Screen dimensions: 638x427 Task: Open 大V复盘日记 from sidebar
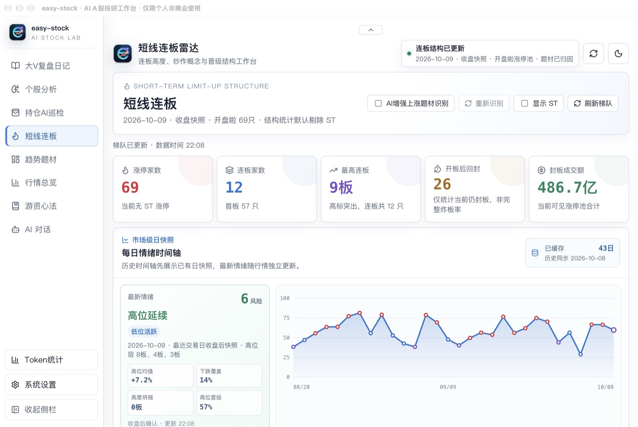click(52, 66)
